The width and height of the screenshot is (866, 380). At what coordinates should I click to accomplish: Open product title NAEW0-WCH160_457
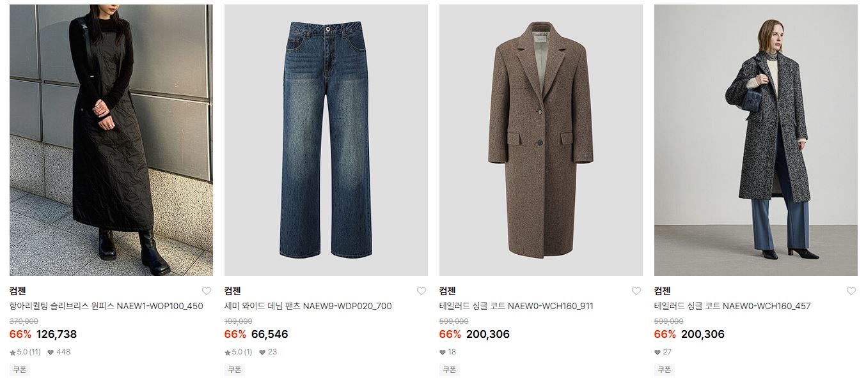pyautogui.click(x=732, y=306)
